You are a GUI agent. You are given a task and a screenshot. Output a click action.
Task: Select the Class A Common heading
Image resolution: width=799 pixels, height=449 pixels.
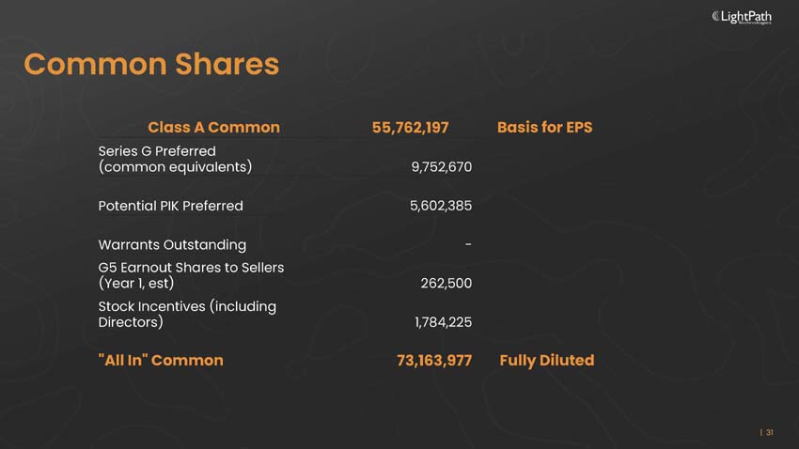coord(213,127)
